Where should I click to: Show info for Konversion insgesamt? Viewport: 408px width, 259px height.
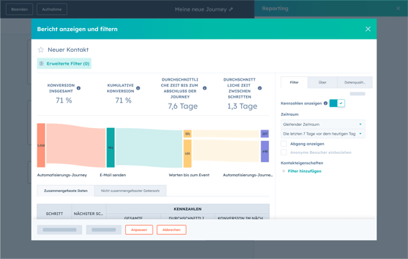point(78,88)
